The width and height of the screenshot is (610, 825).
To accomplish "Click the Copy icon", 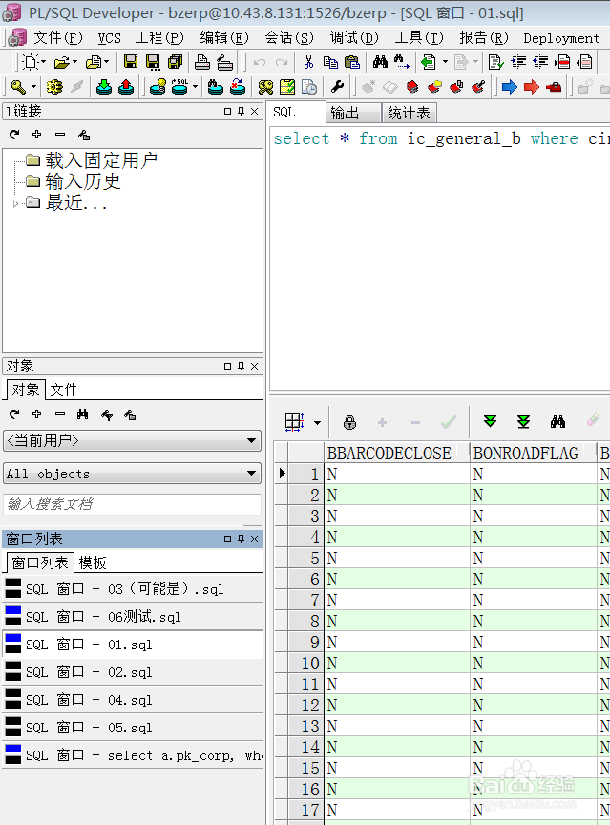I will coord(330,62).
